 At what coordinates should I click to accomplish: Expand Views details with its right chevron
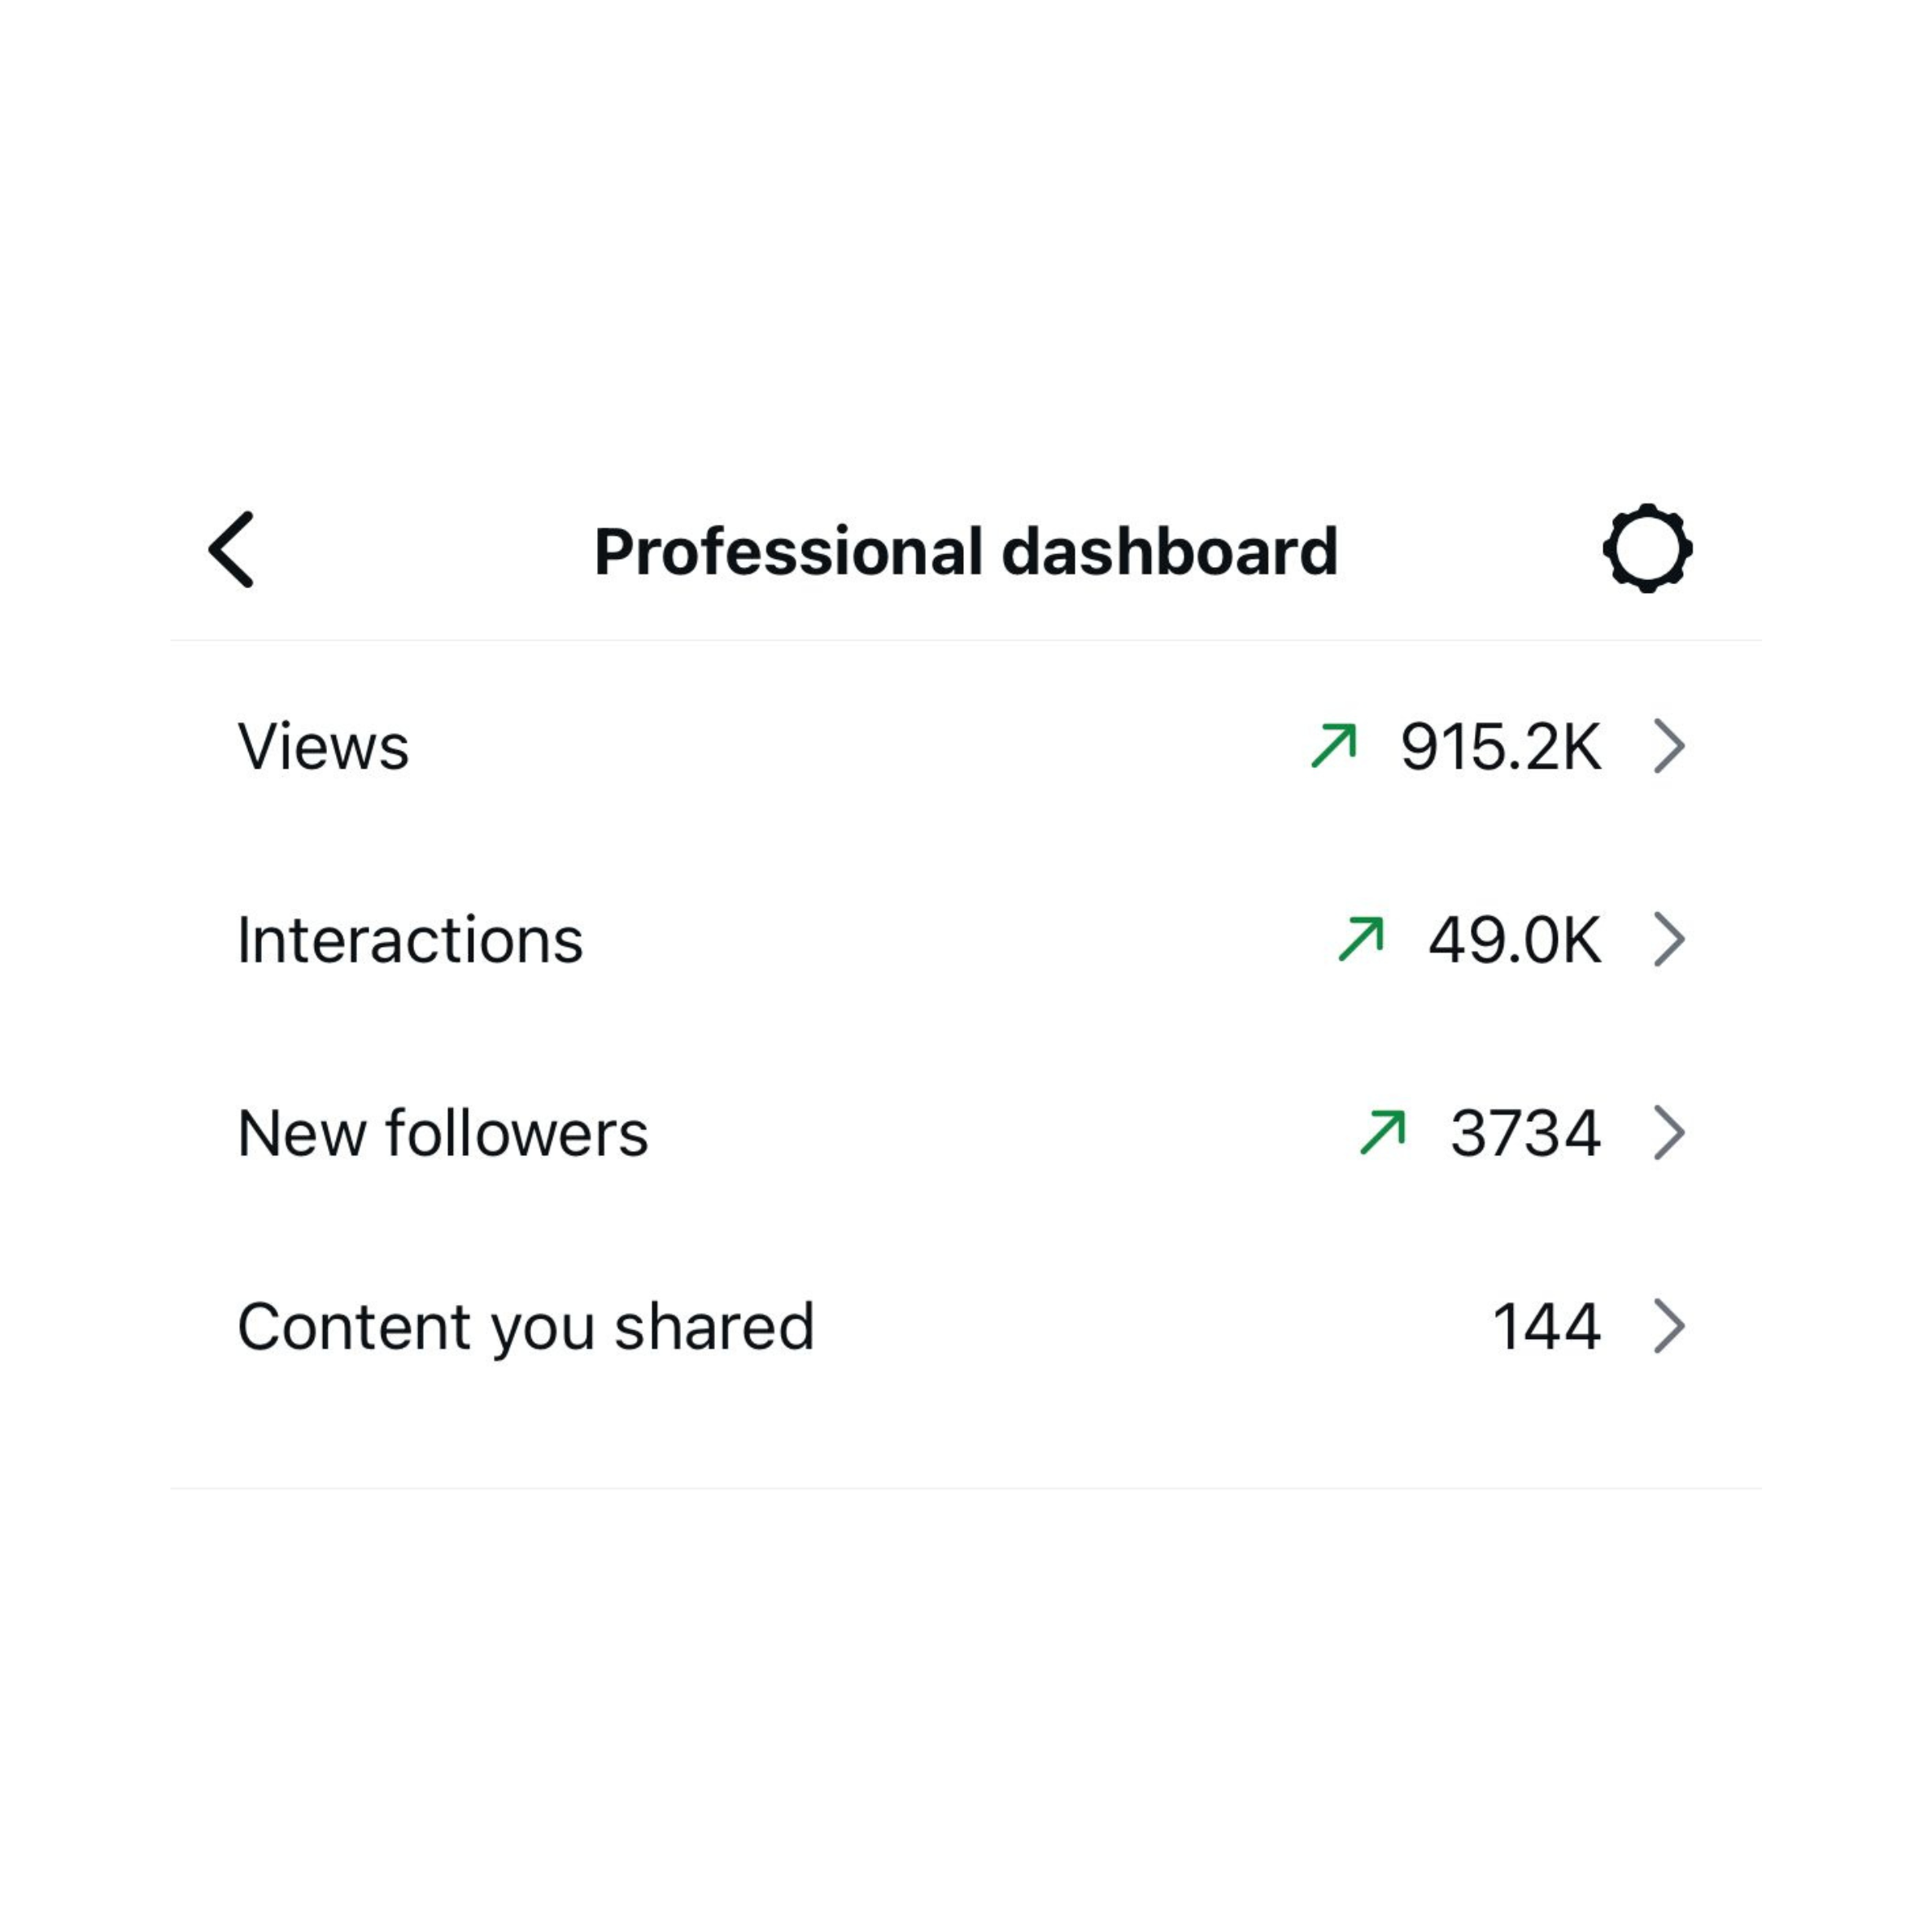click(1669, 746)
